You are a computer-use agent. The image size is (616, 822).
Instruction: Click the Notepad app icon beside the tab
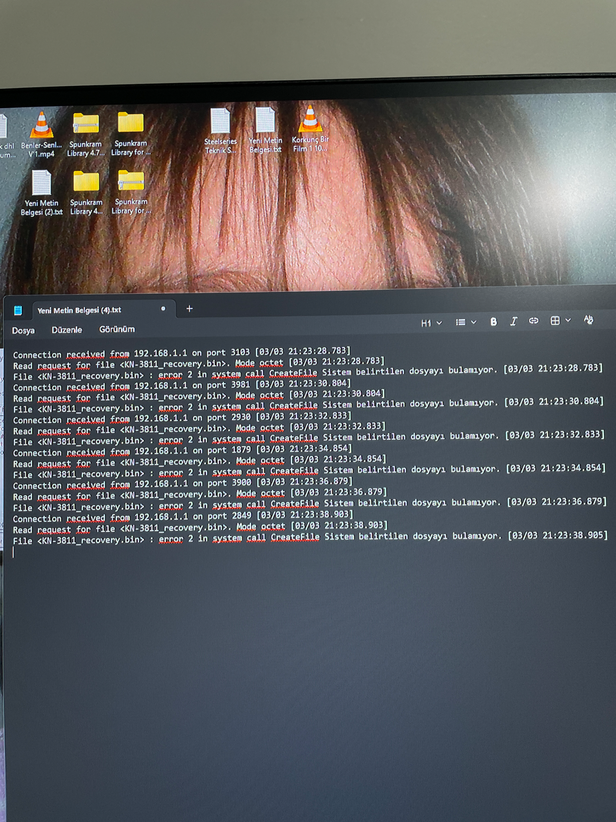[x=18, y=311]
